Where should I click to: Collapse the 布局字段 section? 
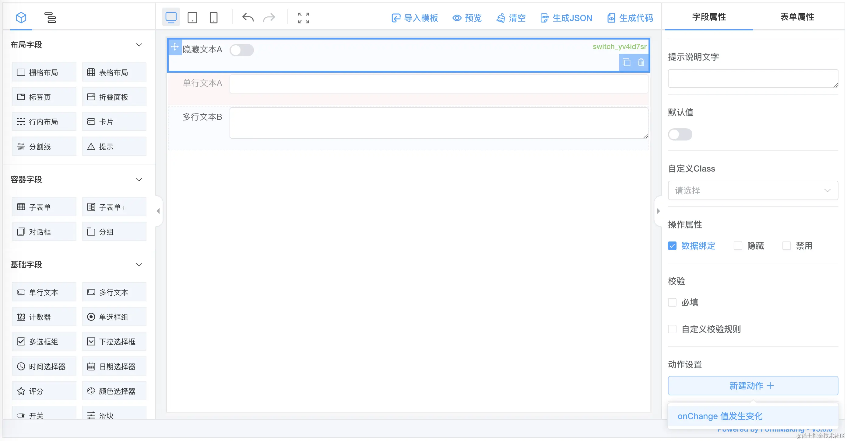pyautogui.click(x=139, y=45)
